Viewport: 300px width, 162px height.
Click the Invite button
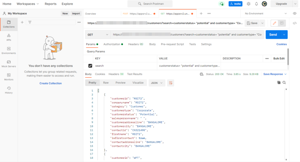click(236, 4)
